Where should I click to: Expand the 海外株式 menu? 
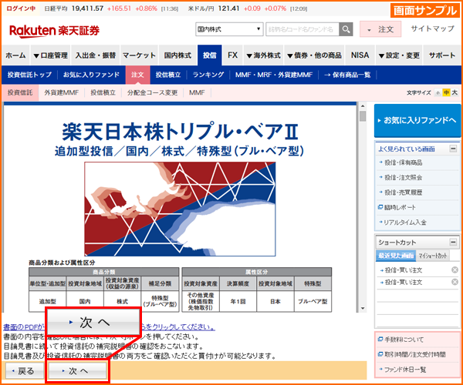(263, 55)
